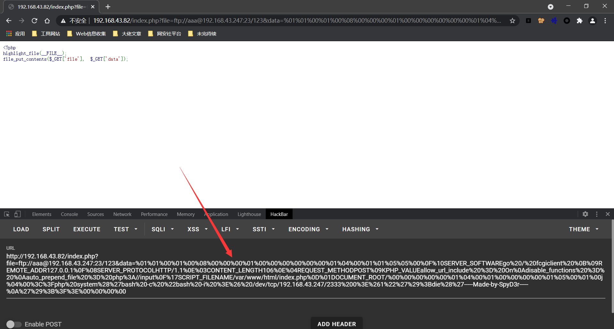This screenshot has height=329, width=614.
Task: Open DevTools settings gear
Action: pyautogui.click(x=585, y=214)
